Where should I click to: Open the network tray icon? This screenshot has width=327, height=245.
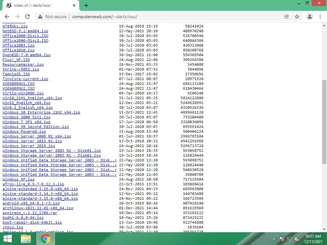coord(289,239)
